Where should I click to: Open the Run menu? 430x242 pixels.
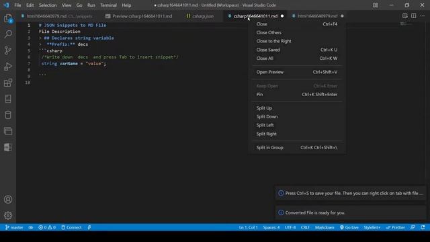pyautogui.click(x=91, y=5)
